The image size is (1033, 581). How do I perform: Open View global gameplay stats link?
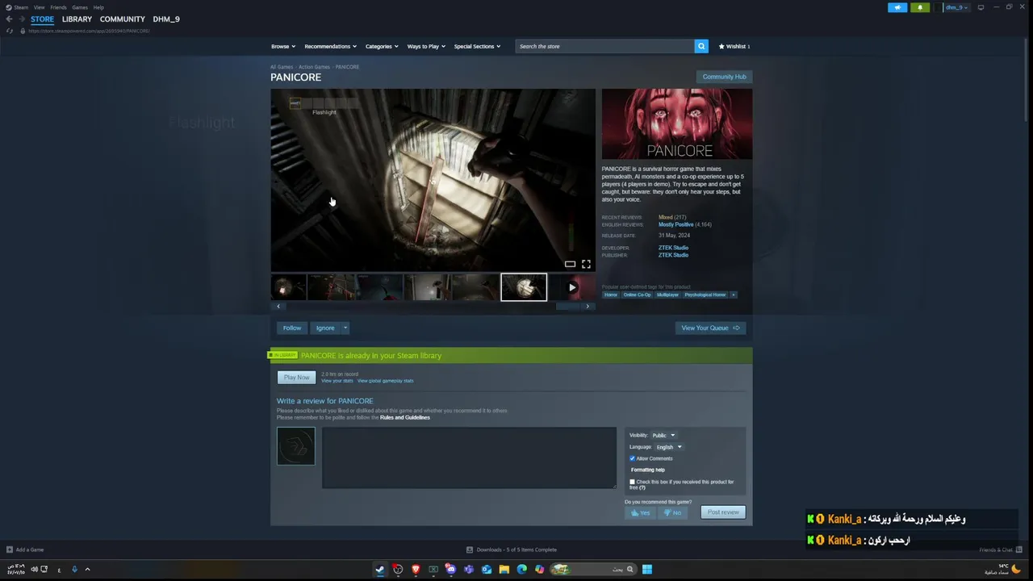386,381
